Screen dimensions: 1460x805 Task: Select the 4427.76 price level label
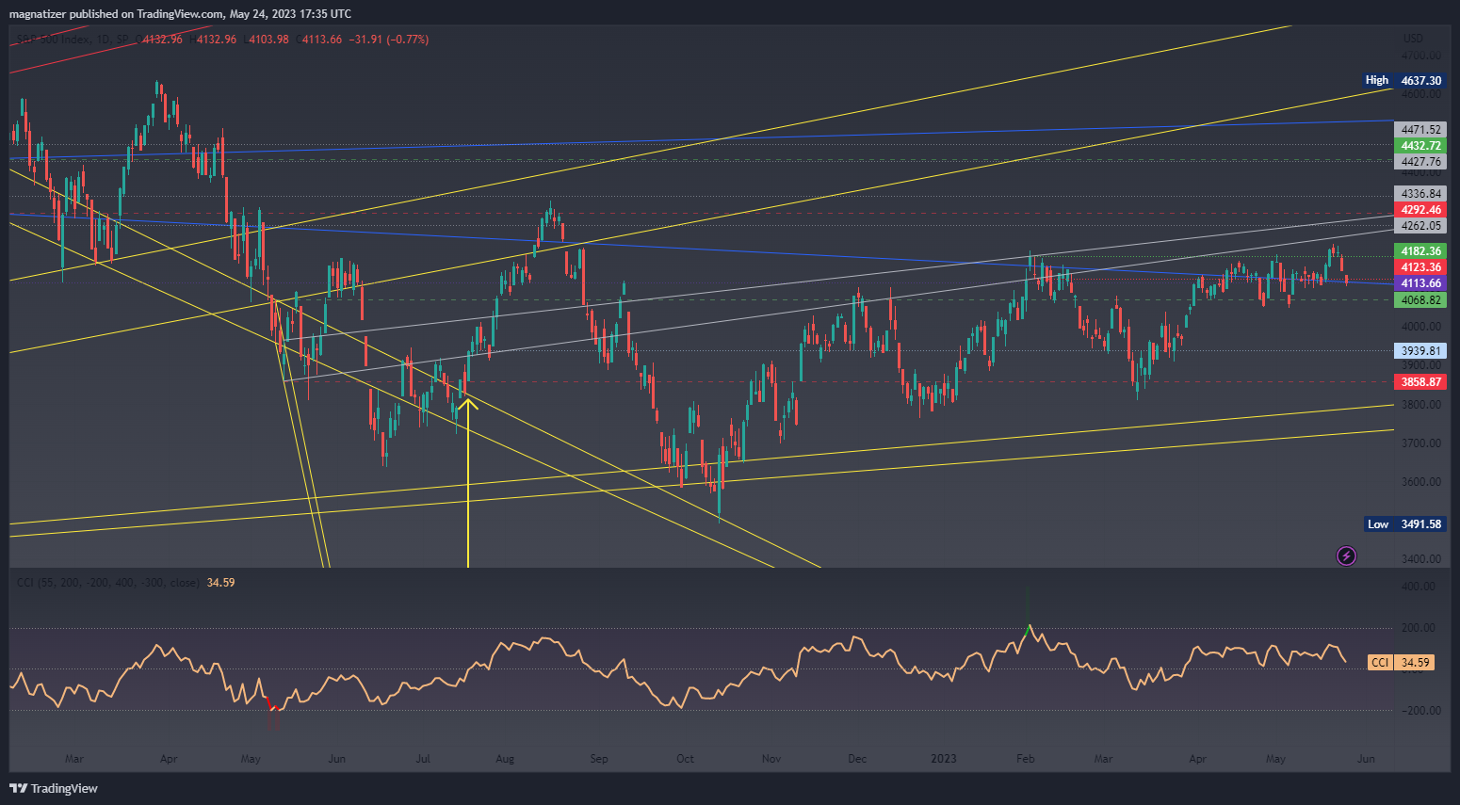[1420, 162]
